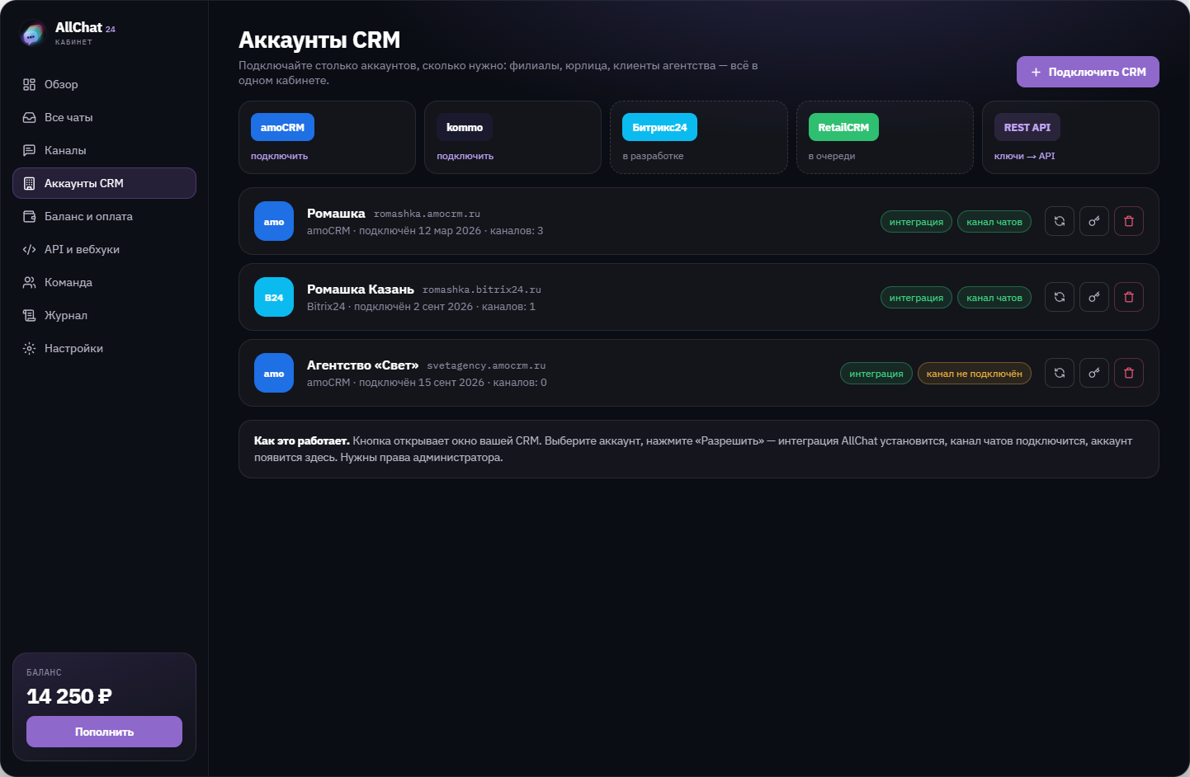Click the в разработке status text
The height and width of the screenshot is (777, 1190).
click(653, 156)
